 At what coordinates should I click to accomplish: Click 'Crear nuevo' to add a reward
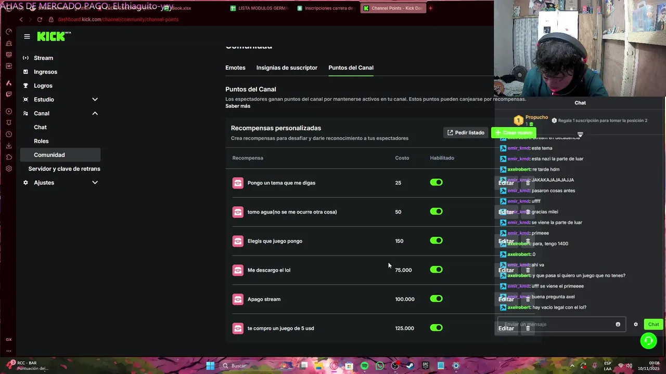513,132
